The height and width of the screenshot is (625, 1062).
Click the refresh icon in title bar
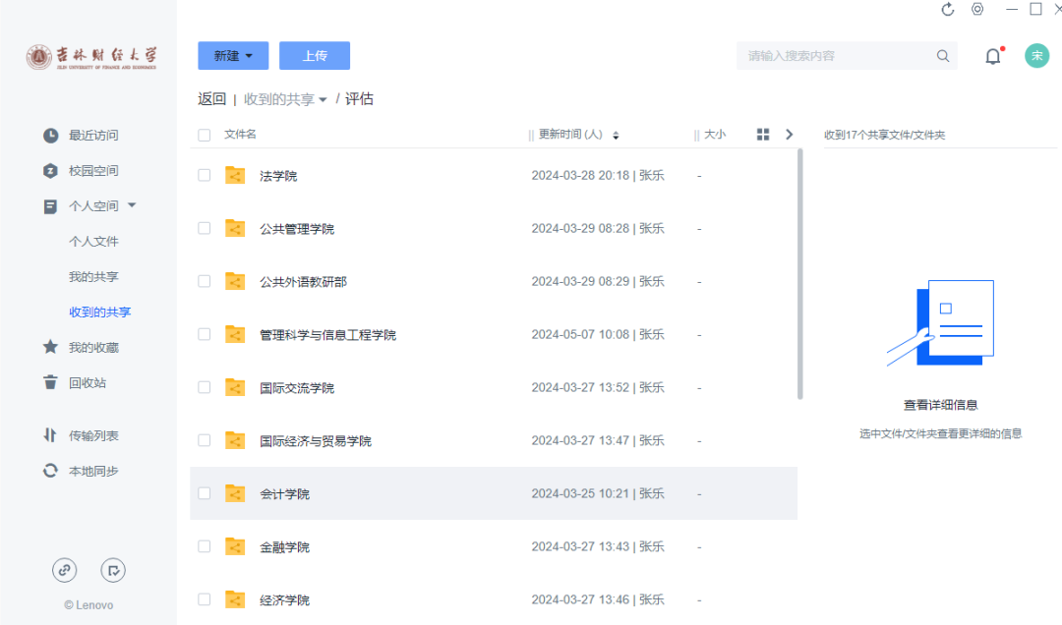(x=948, y=10)
